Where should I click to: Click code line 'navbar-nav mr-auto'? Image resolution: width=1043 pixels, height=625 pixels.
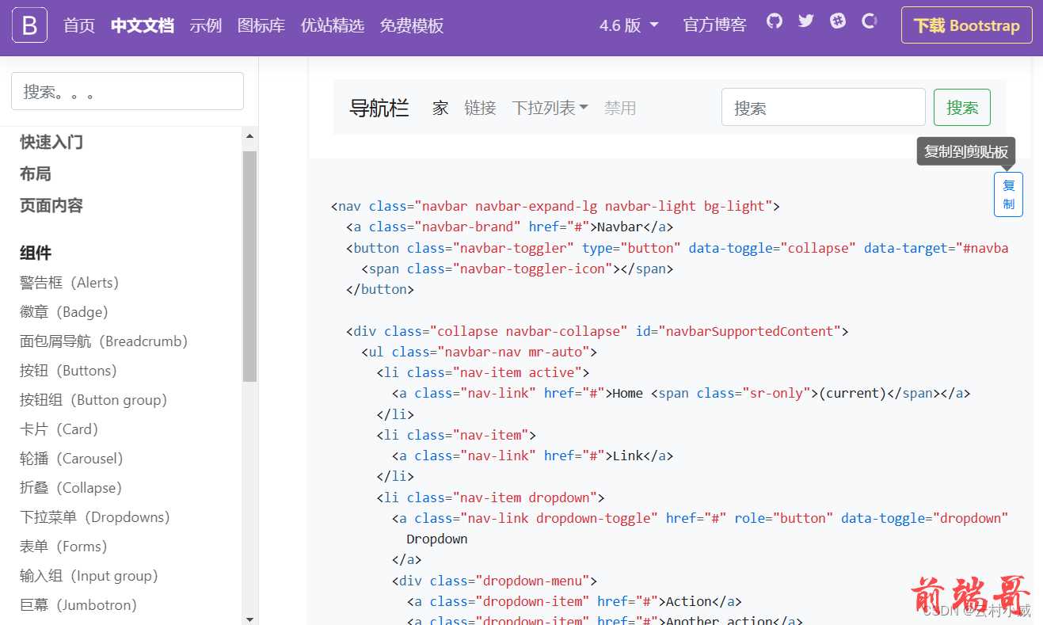click(x=479, y=352)
